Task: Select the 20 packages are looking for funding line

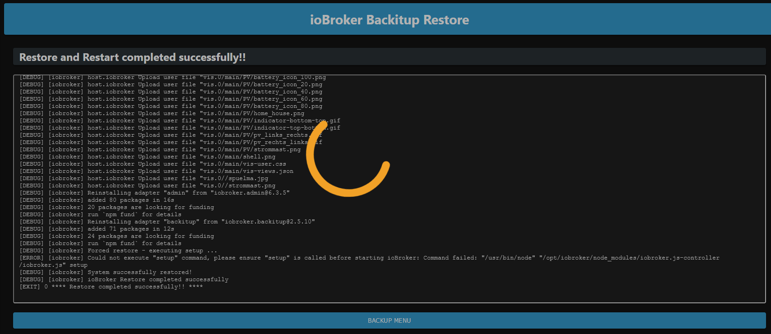Action: point(116,207)
